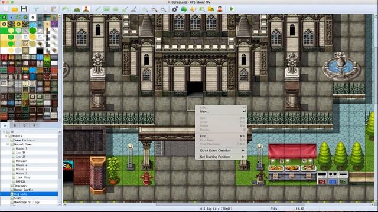This screenshot has height=212, width=378.
Task: Click the map list scroll-up arrow
Action: pyautogui.click(x=60, y=132)
